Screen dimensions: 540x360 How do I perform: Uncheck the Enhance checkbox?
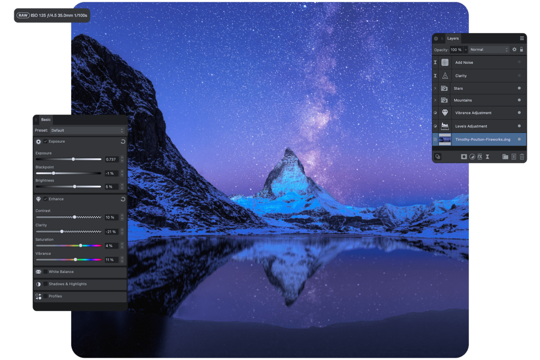pos(46,199)
